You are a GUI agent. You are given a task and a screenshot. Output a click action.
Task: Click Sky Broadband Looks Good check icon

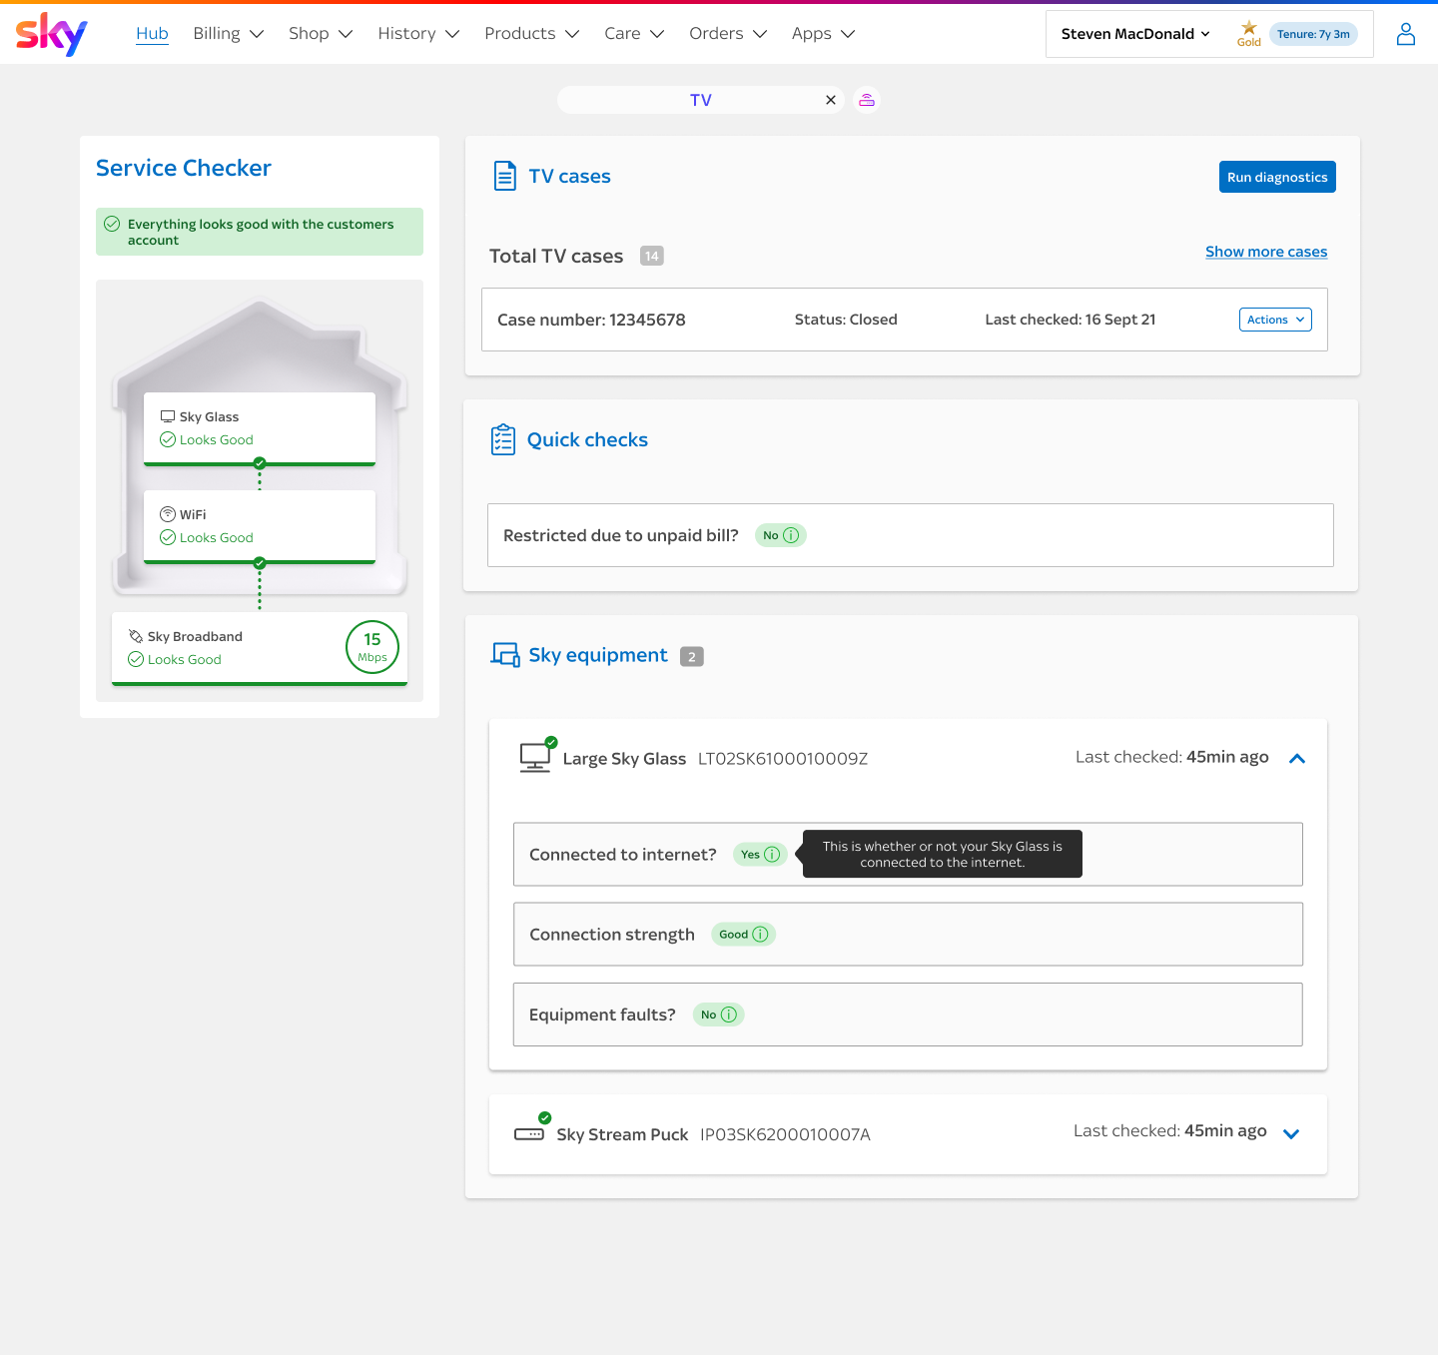pyautogui.click(x=136, y=659)
